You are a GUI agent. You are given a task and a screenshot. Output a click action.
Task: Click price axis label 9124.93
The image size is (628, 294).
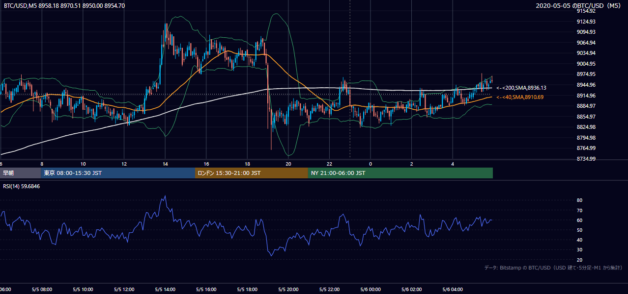pos(586,22)
